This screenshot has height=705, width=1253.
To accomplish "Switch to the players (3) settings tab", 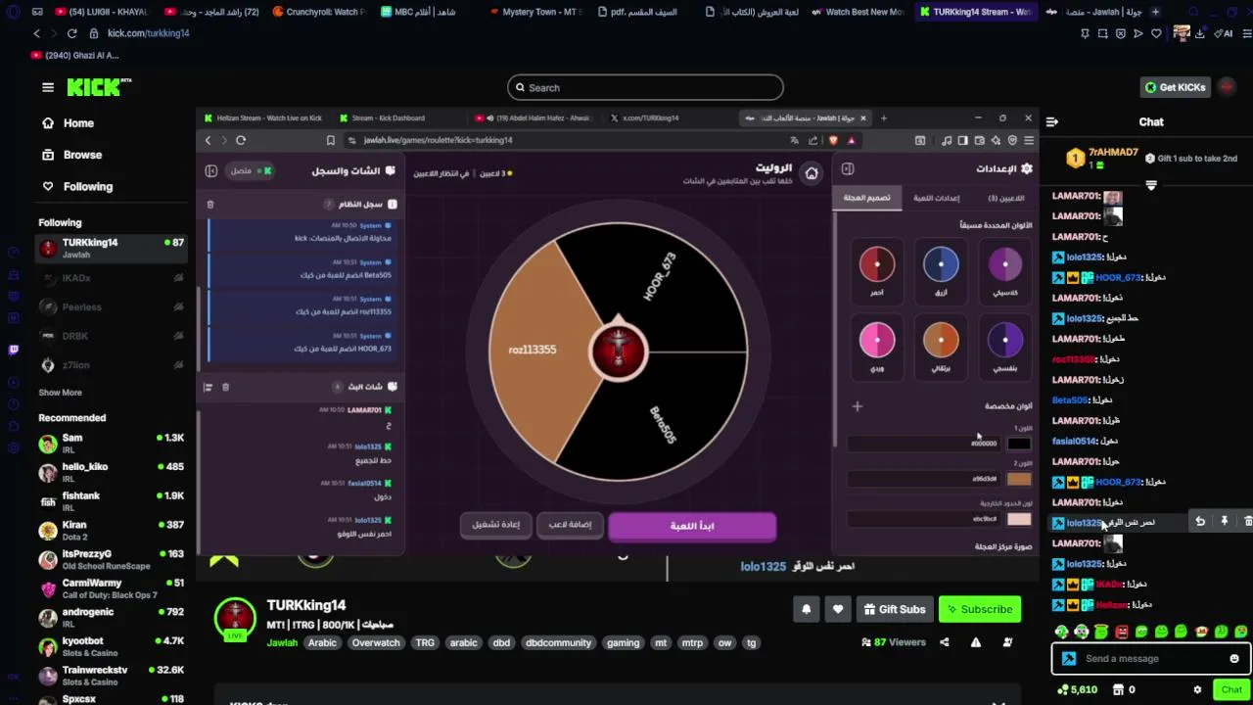I will [1006, 198].
